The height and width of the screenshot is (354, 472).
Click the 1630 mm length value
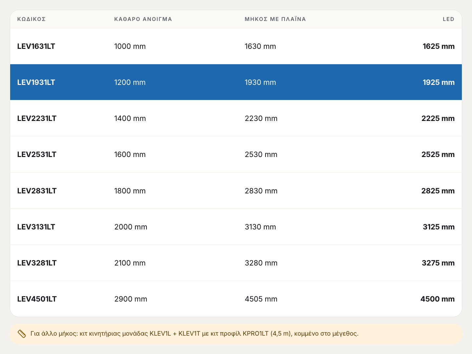click(260, 46)
